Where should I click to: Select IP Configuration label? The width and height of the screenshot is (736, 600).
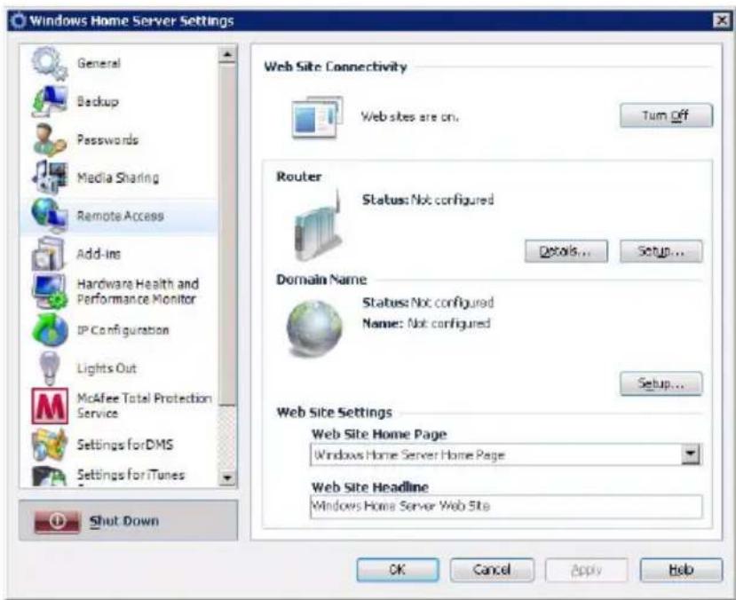(x=123, y=330)
